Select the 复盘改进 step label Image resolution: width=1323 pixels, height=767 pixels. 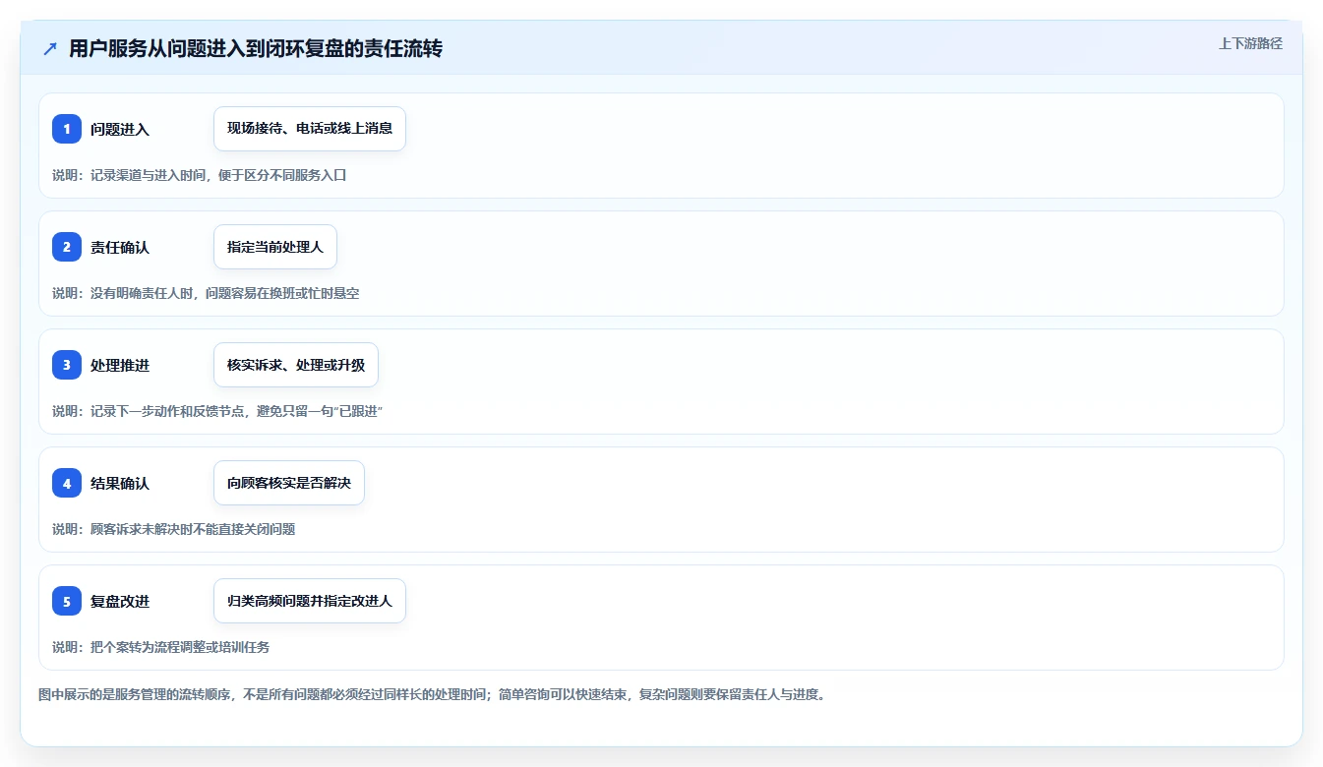click(x=120, y=601)
